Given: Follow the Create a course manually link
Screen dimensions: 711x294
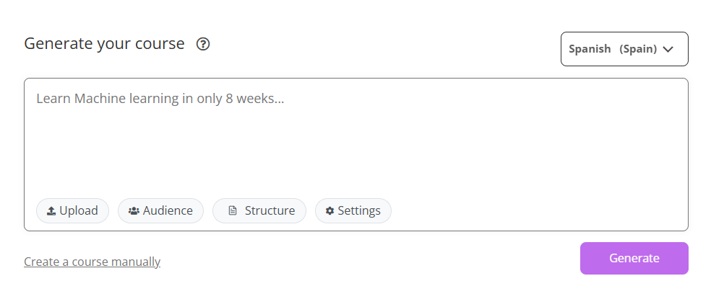Looking at the screenshot, I should coord(92,262).
